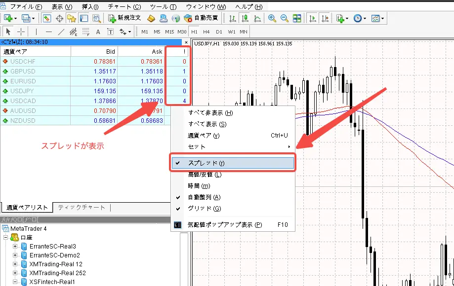Click the tile windows icon
Viewport: 454px width, 286px height.
point(297,18)
